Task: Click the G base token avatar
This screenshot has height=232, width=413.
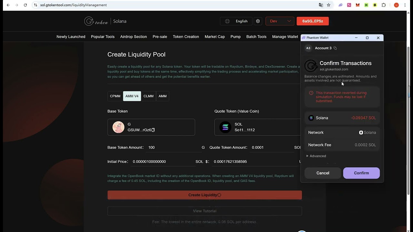Action: (x=118, y=127)
